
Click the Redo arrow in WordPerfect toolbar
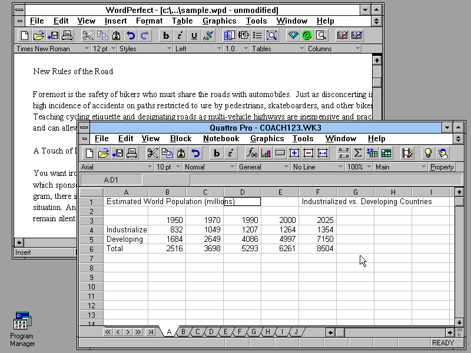point(144,36)
